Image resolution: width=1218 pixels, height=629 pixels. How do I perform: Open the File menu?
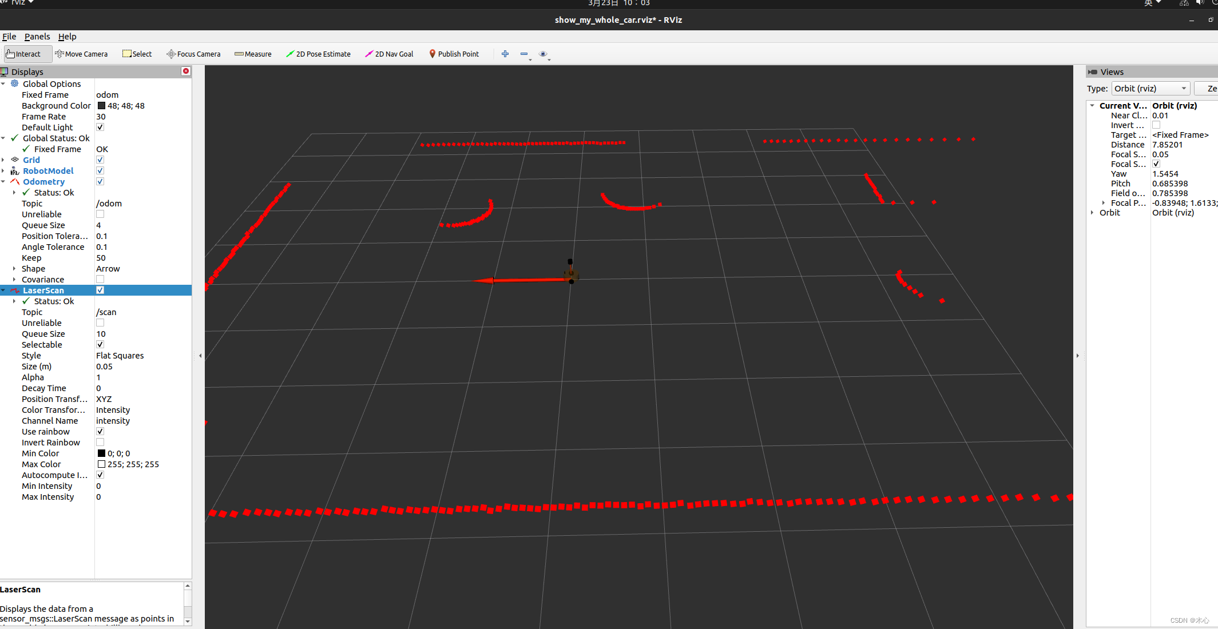pyautogui.click(x=9, y=37)
